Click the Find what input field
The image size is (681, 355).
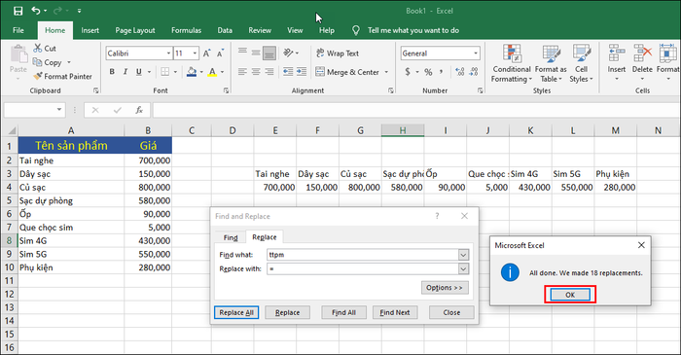click(x=363, y=255)
